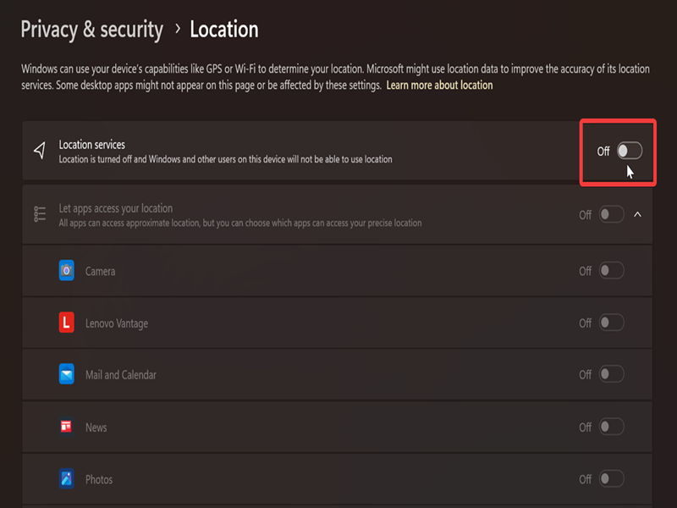677x508 pixels.
Task: Open Learn more about location link
Action: [x=439, y=86]
